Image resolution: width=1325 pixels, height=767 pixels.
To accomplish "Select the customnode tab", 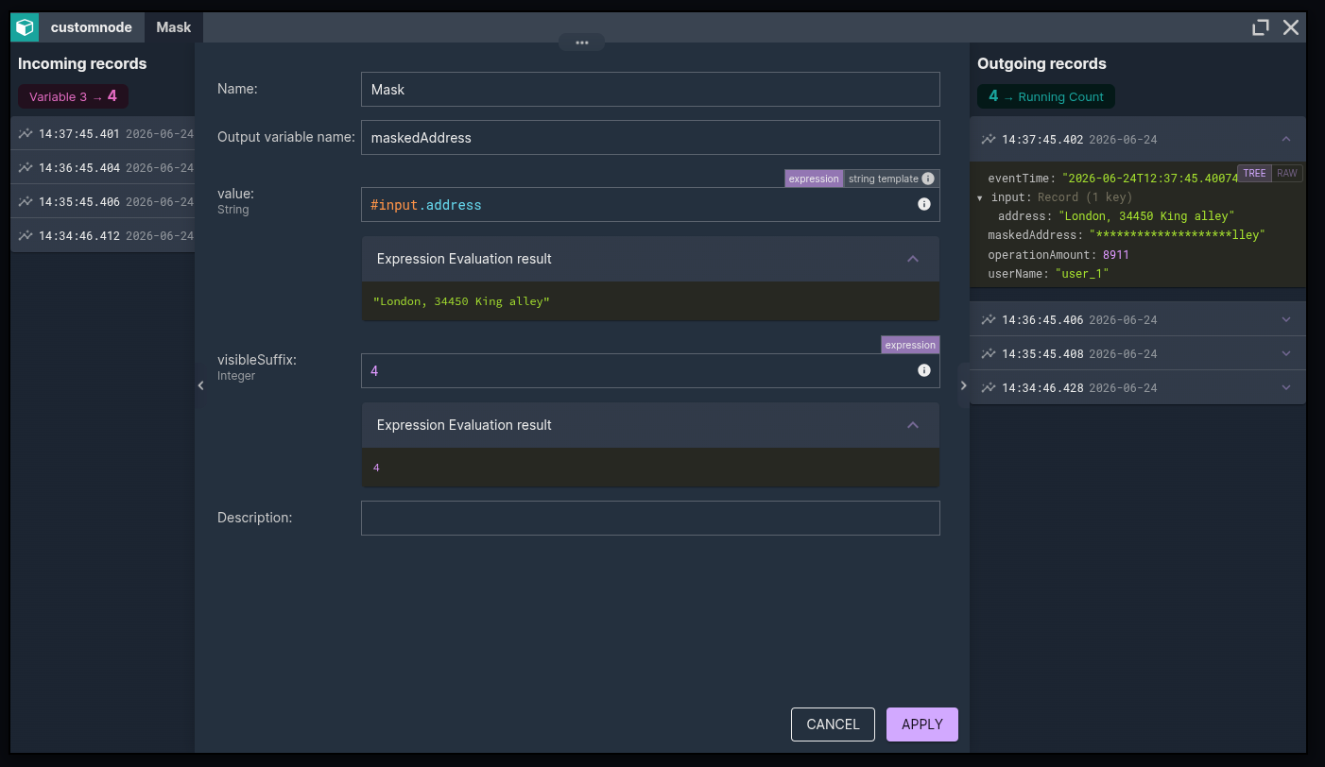I will click(x=92, y=27).
